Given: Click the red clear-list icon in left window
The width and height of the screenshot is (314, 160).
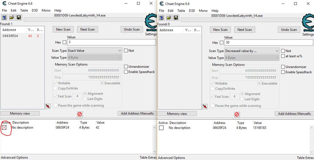Looking at the screenshot, I should [x=80, y=114].
